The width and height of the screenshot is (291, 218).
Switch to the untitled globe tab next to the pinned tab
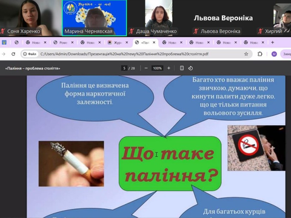16,42
